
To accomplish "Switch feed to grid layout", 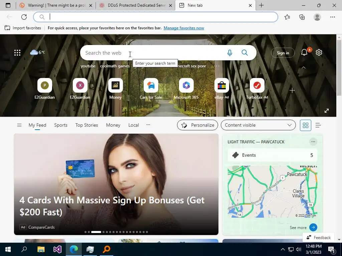I will 305,125.
